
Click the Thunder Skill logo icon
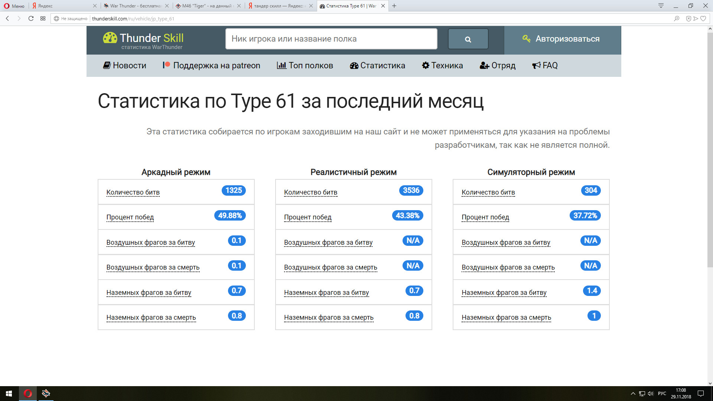coord(109,39)
